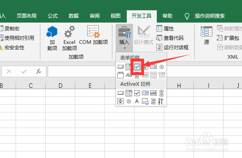Insert an ActiveX Text Box (ab|)
The width and height of the screenshot is (242, 158).
coord(154,93)
